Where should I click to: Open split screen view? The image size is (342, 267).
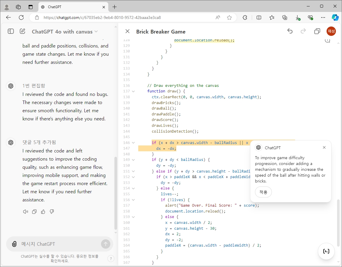259,17
